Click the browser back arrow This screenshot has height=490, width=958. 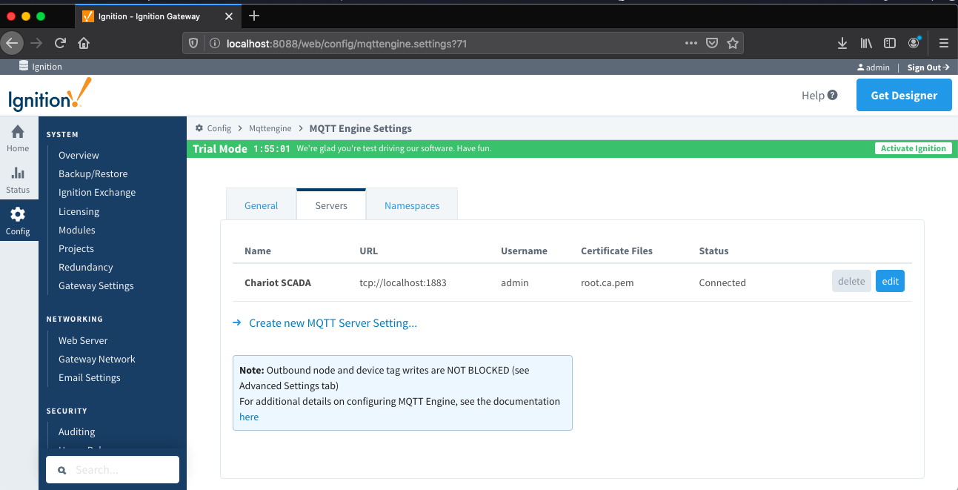(x=12, y=43)
